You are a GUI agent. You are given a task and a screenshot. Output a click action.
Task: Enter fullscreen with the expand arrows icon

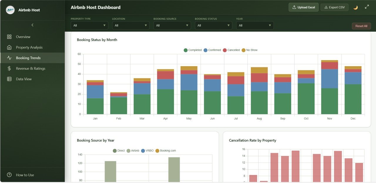[367, 7]
